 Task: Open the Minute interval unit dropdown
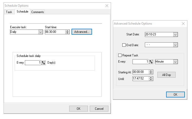(x=175, y=62)
